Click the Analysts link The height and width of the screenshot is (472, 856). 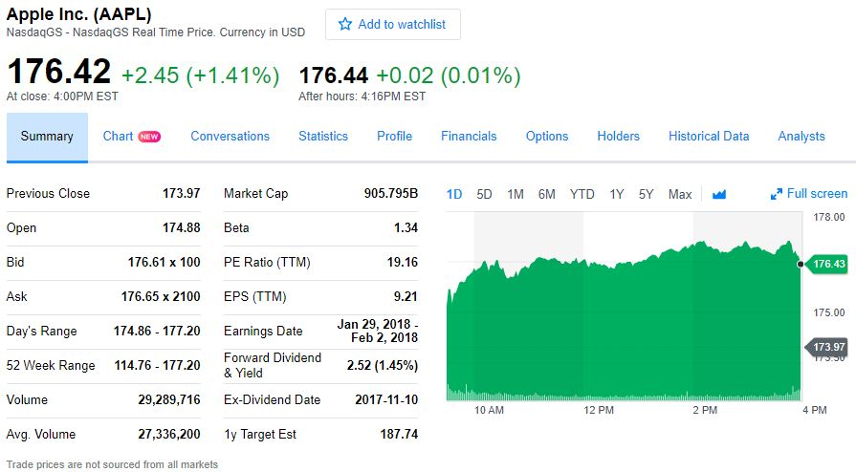pos(801,137)
